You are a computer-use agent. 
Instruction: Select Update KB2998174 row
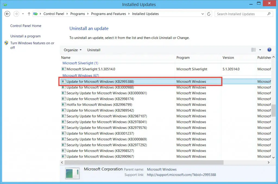166,99
